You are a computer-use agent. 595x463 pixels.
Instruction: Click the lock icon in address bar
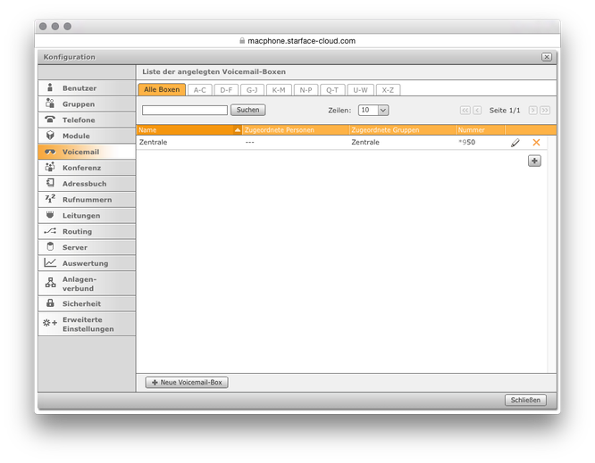click(x=242, y=40)
